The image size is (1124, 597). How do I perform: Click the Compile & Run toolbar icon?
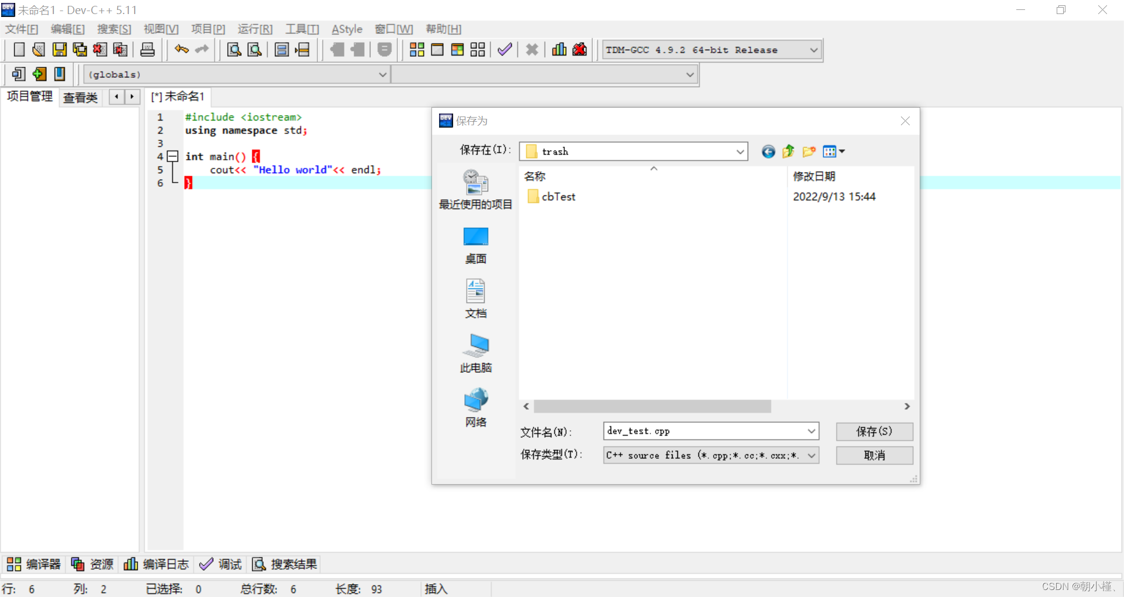click(457, 50)
